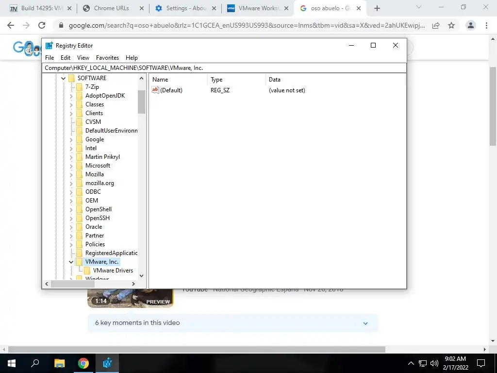Switch to the Build 14295 Chrome tab
The width and height of the screenshot is (497, 373).
(41, 8)
